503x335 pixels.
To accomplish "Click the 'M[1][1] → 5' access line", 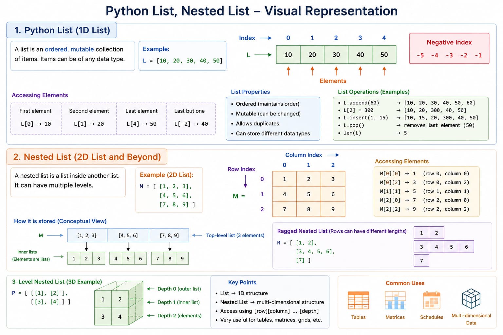I will pyautogui.click(x=424, y=191).
